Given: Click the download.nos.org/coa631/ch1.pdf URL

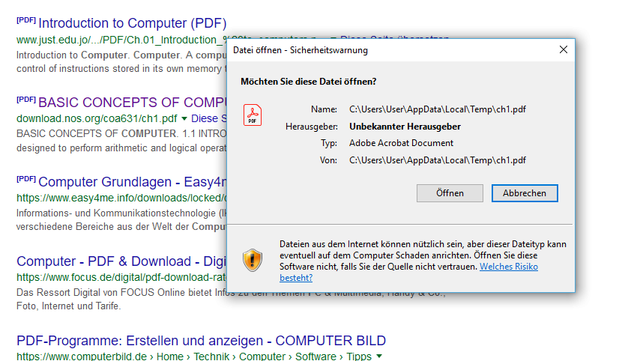Looking at the screenshot, I should 97,118.
